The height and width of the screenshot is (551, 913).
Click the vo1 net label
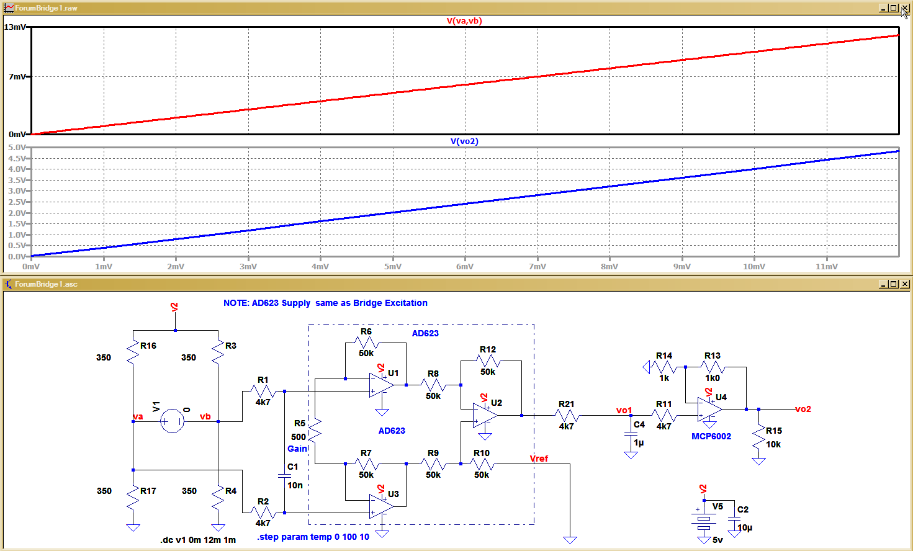click(x=624, y=410)
